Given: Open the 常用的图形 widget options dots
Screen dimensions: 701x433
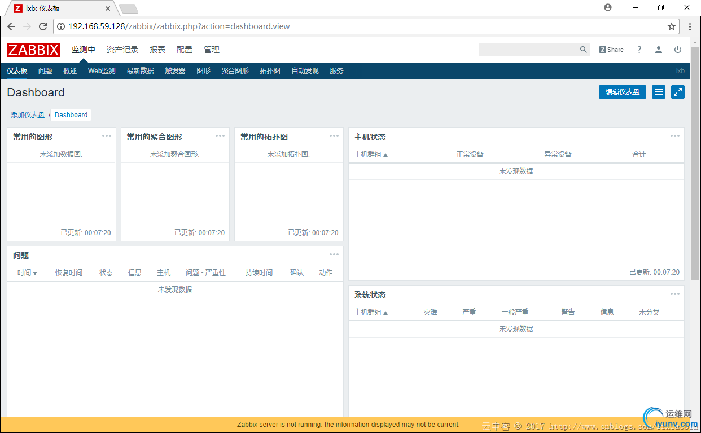Looking at the screenshot, I should point(107,136).
